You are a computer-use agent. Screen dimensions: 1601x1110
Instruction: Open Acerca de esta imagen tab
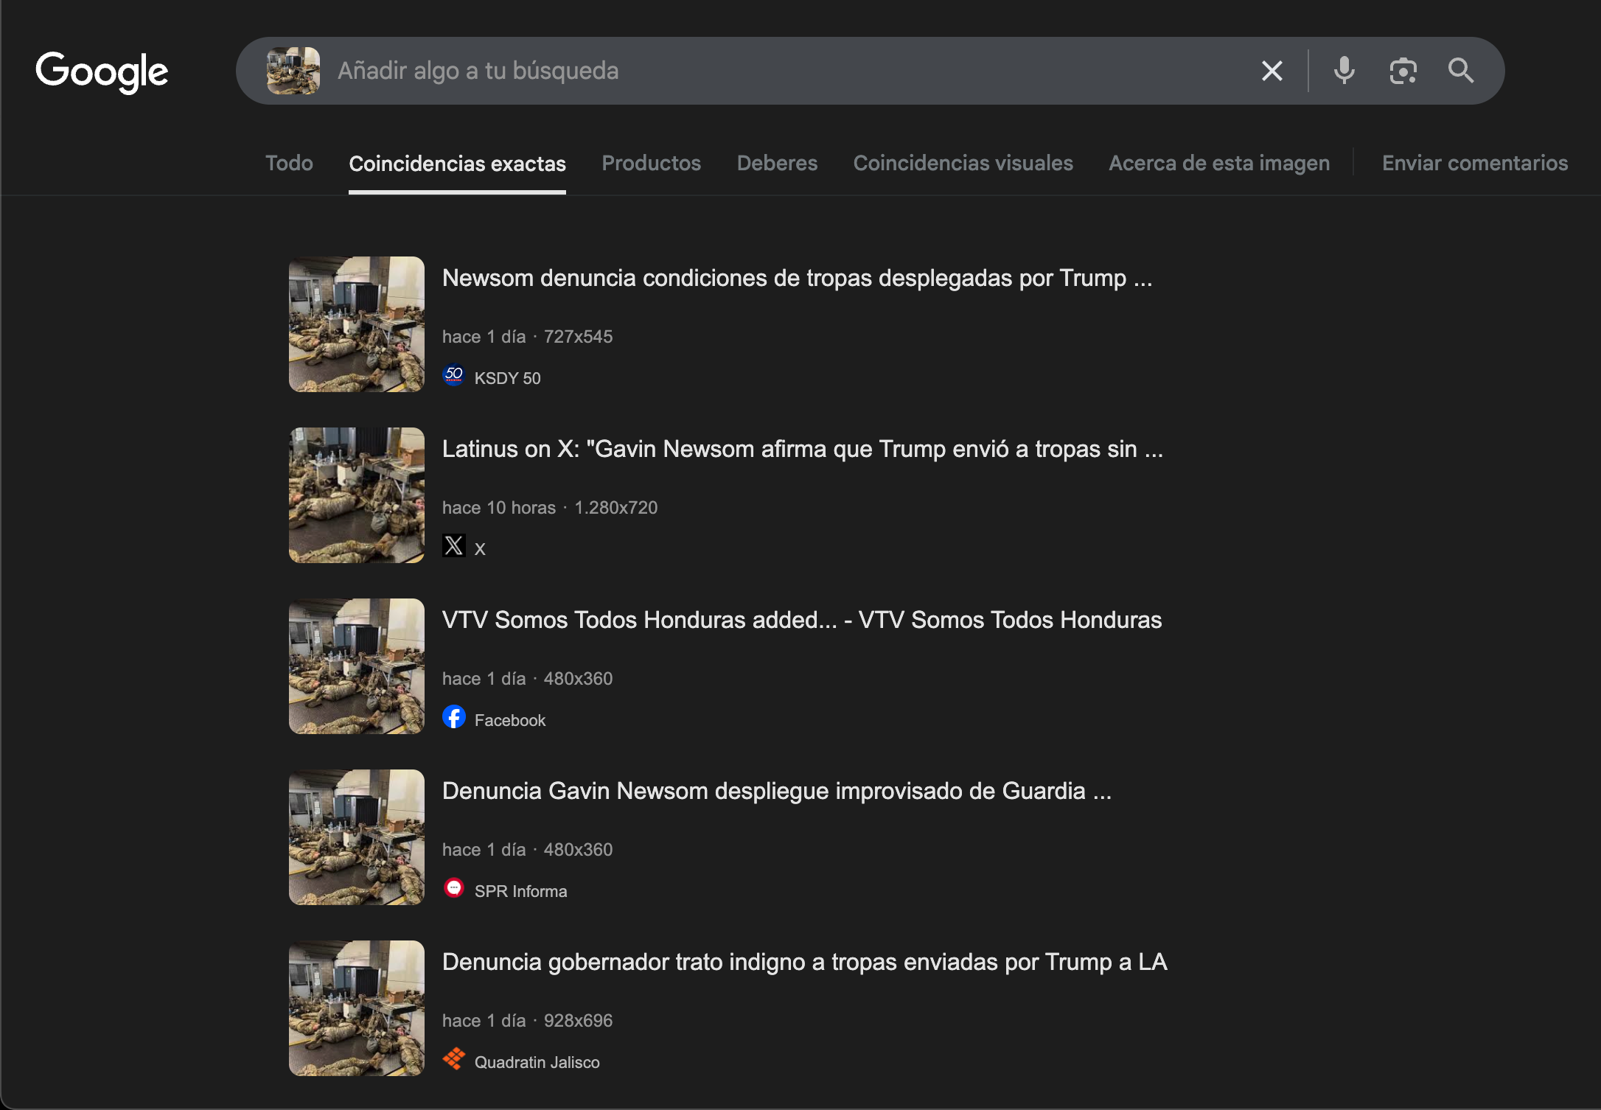coord(1219,163)
